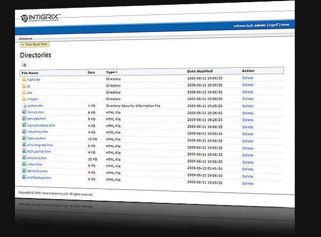Click the index.htm file icon
This screenshot has height=237, width=321.
24,164
